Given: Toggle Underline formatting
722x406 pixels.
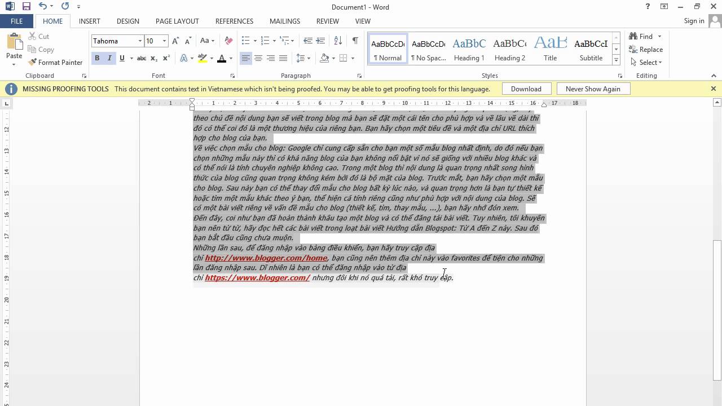Looking at the screenshot, I should coord(122,58).
